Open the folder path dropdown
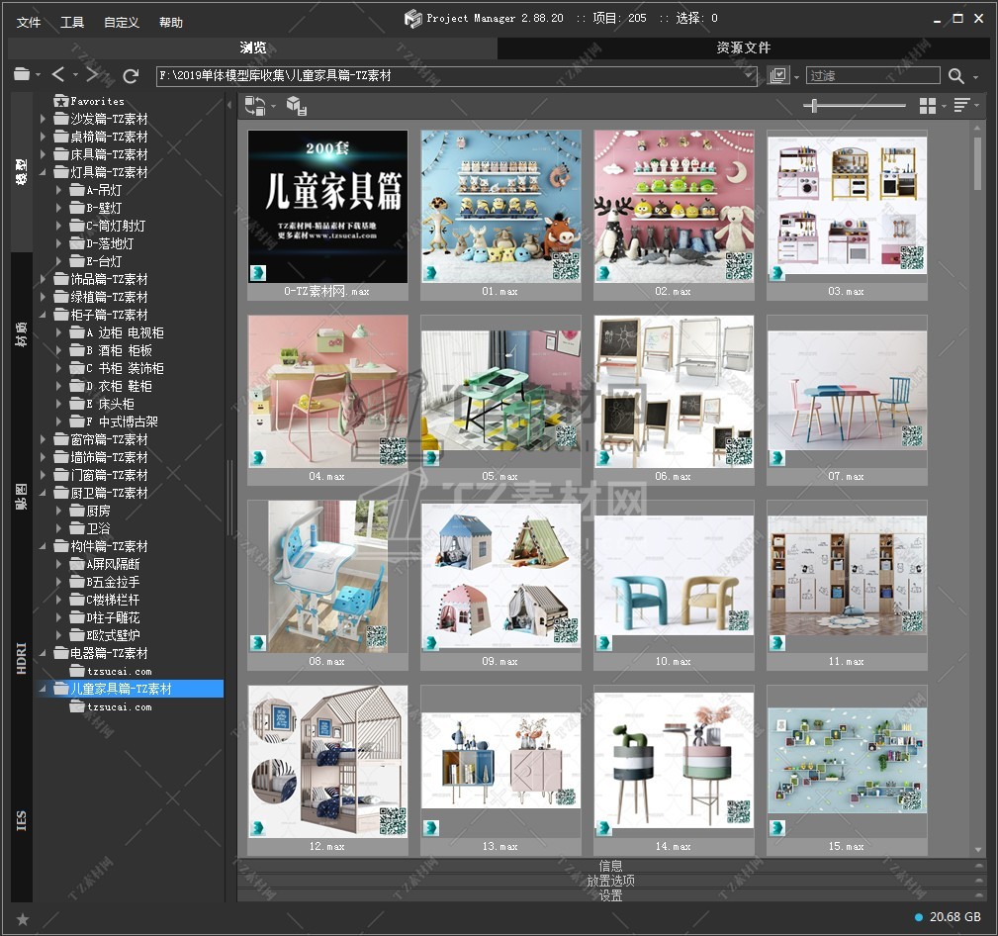This screenshot has width=998, height=936. [749, 76]
